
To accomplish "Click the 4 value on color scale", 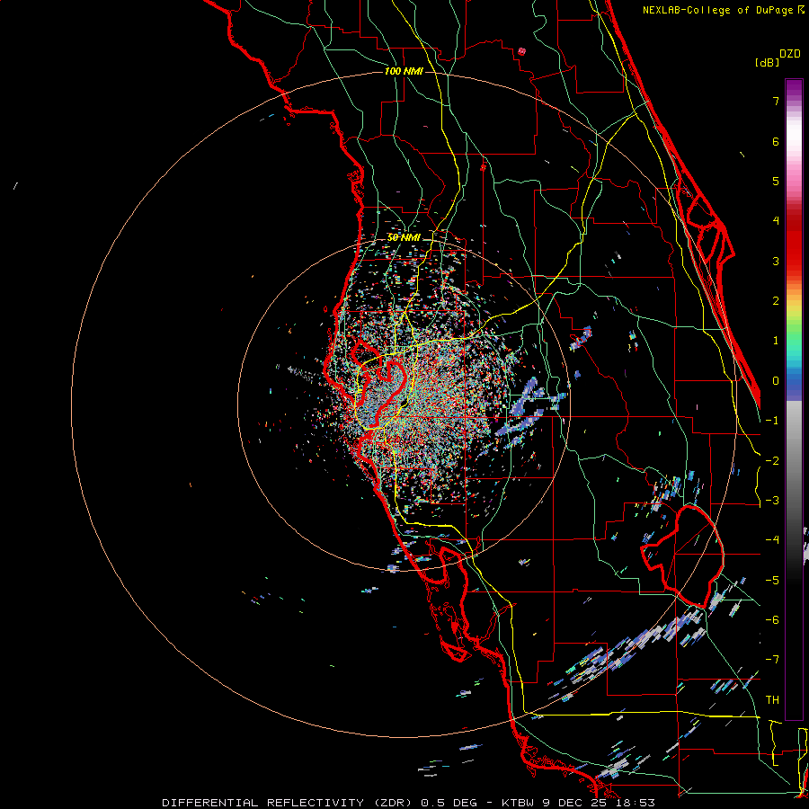I will [x=776, y=221].
